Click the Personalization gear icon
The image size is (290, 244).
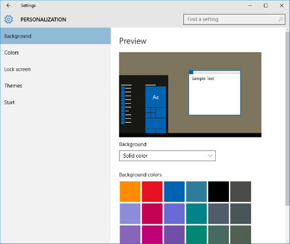click(9, 19)
